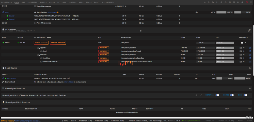254x122 pixels.
Task: Open the search magnifier icon in header
Action: pyautogui.click(x=209, y=3)
